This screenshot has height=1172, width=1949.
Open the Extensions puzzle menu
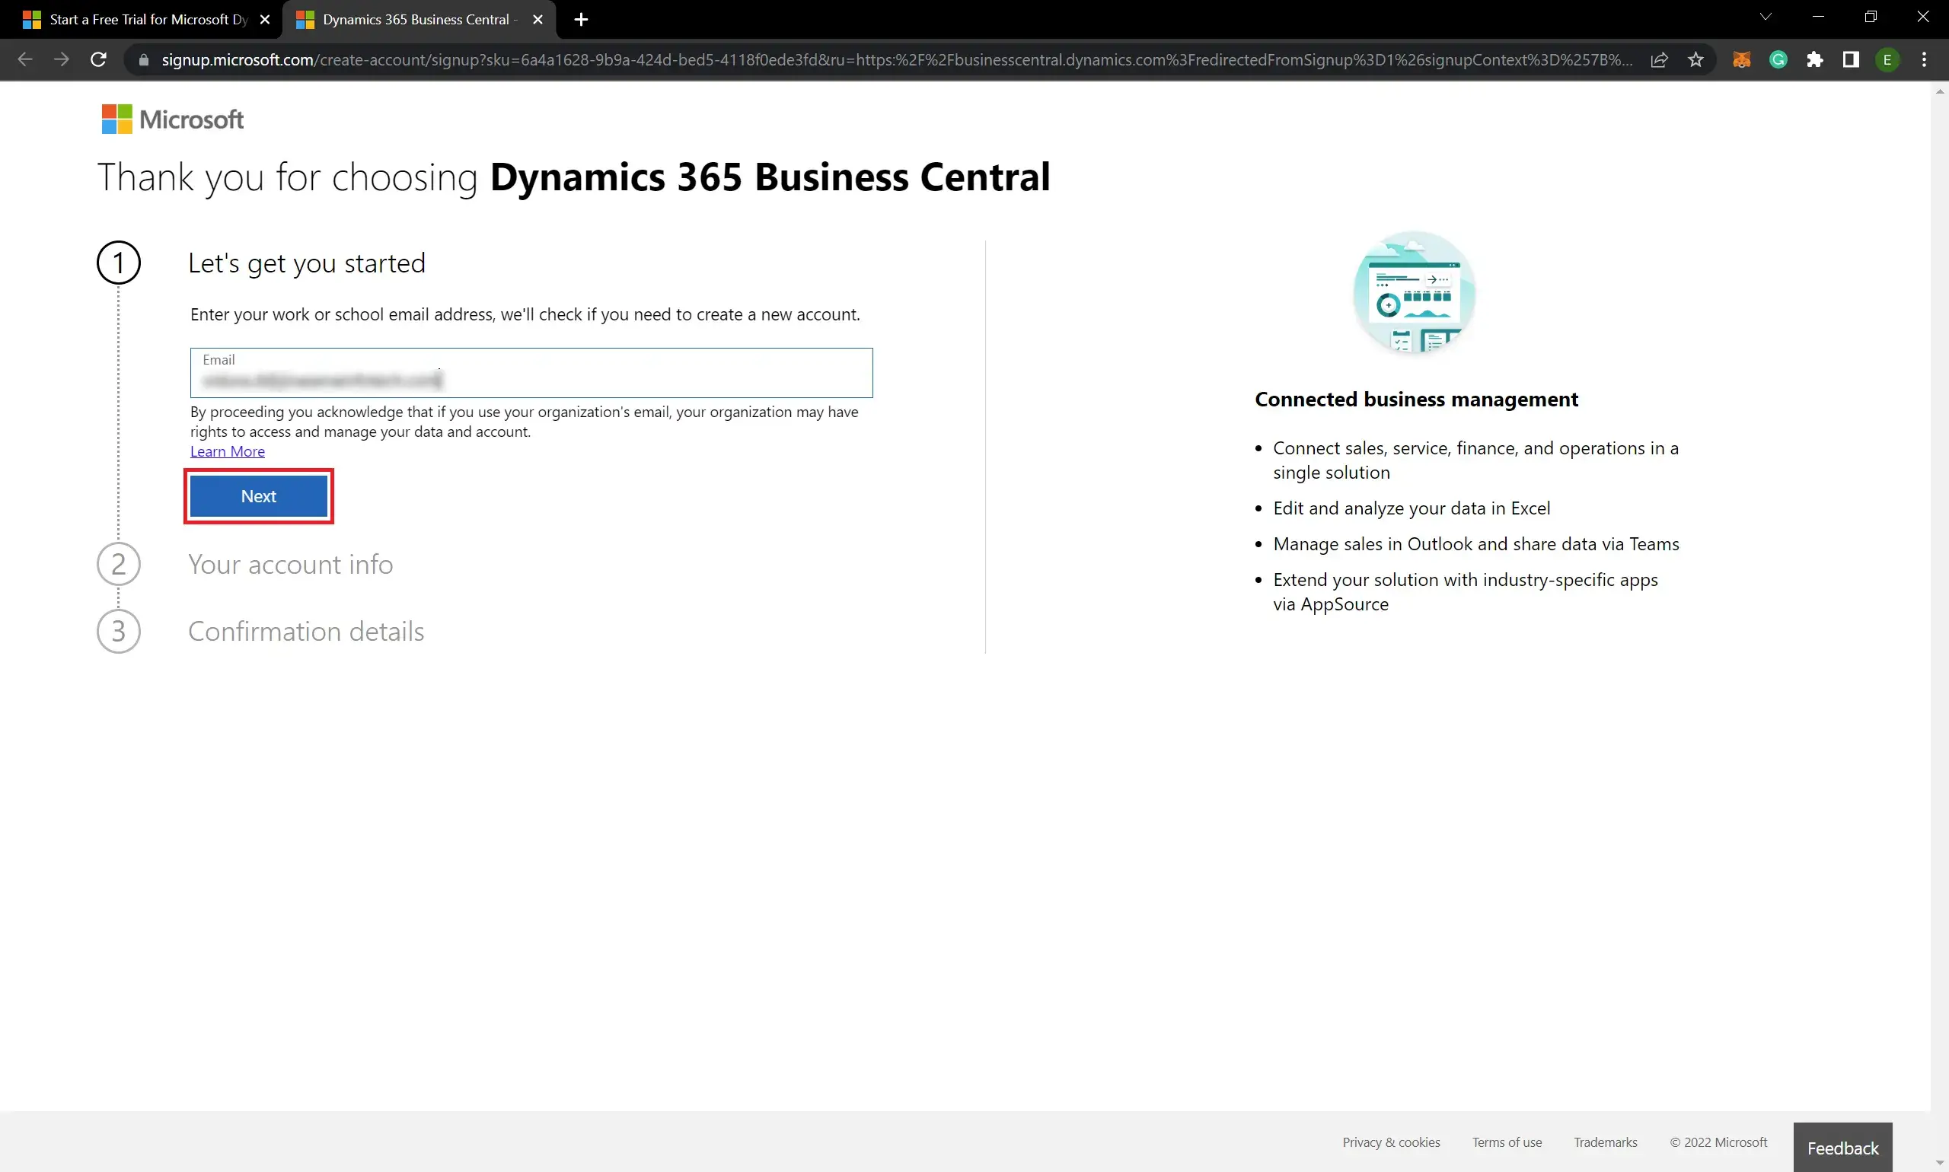pos(1815,59)
